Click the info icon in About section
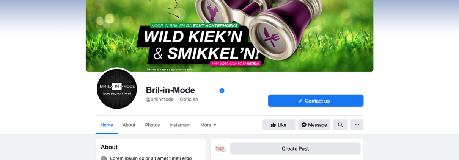This screenshot has width=459, height=160. pyautogui.click(x=104, y=158)
